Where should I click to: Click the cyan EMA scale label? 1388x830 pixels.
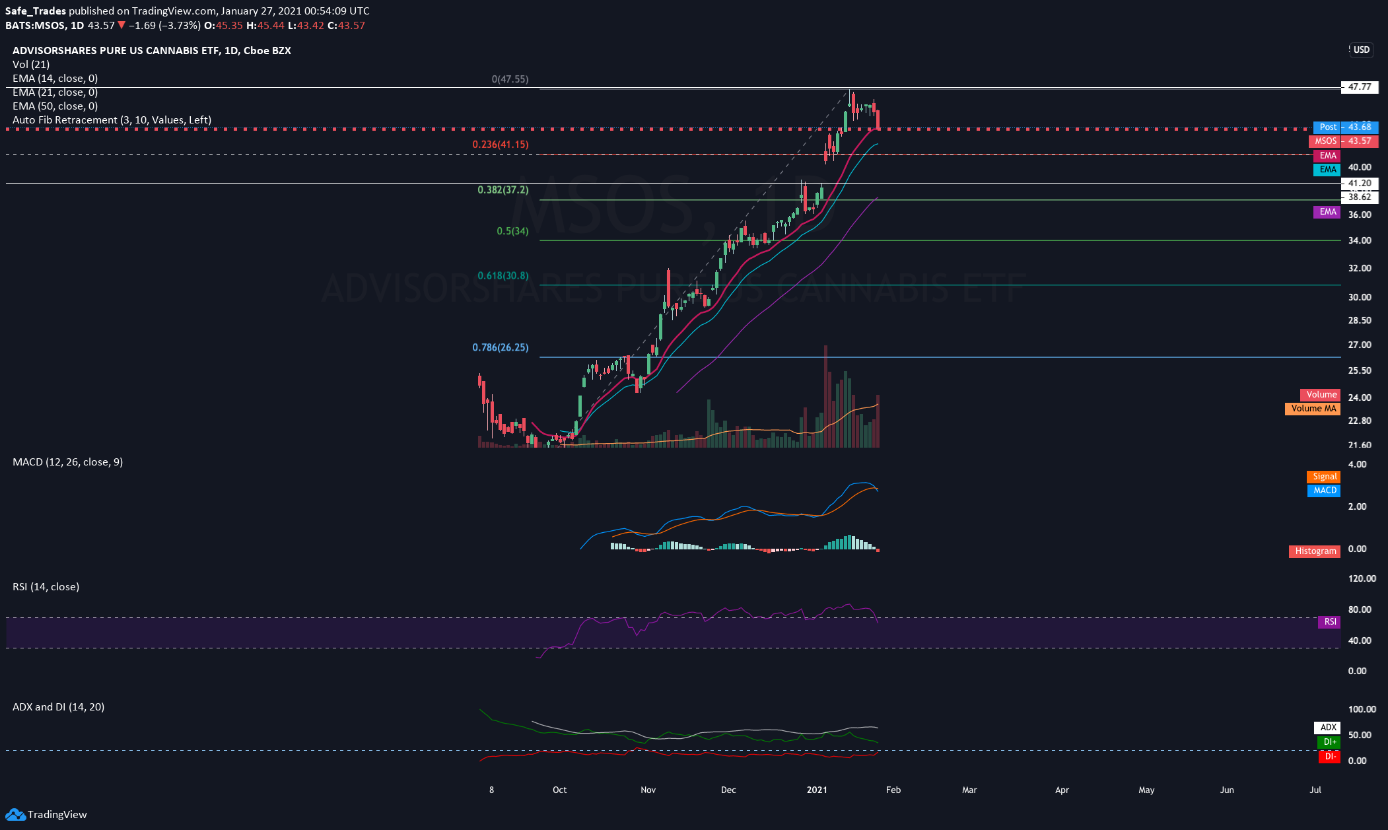pos(1327,170)
